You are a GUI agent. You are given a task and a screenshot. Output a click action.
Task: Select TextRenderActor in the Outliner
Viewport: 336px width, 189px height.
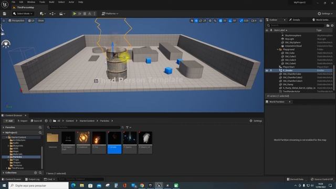point(291,91)
